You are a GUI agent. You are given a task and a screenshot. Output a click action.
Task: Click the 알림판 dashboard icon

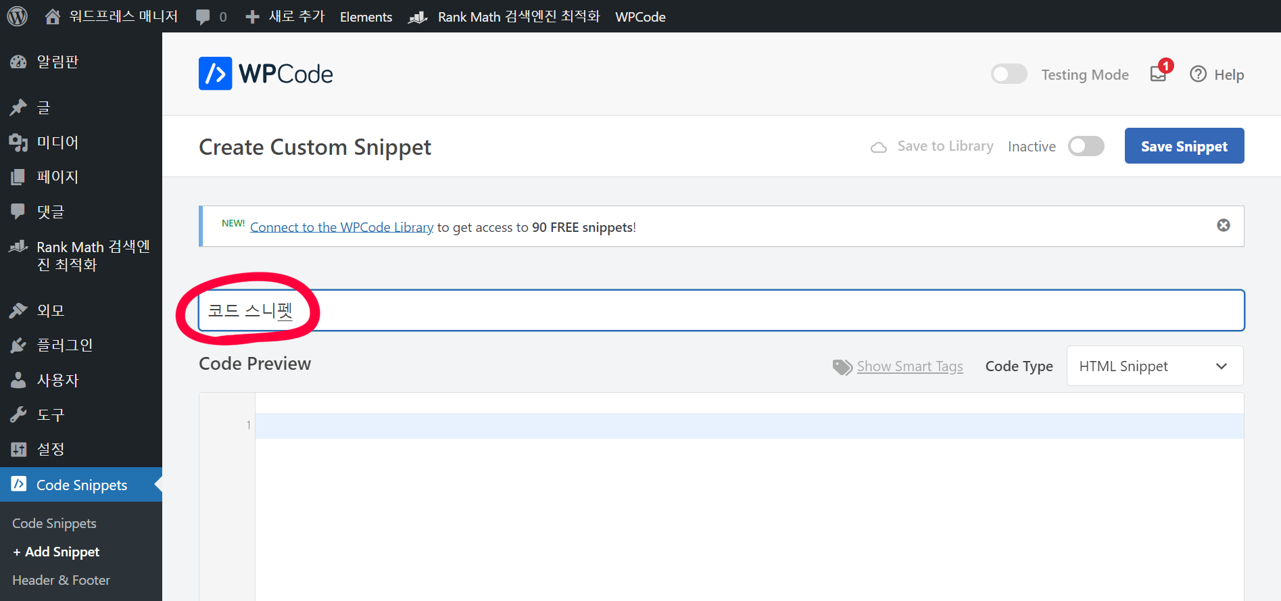point(18,62)
